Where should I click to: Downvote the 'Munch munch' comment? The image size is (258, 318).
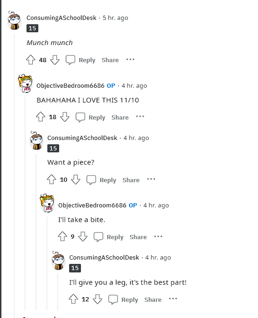click(55, 60)
